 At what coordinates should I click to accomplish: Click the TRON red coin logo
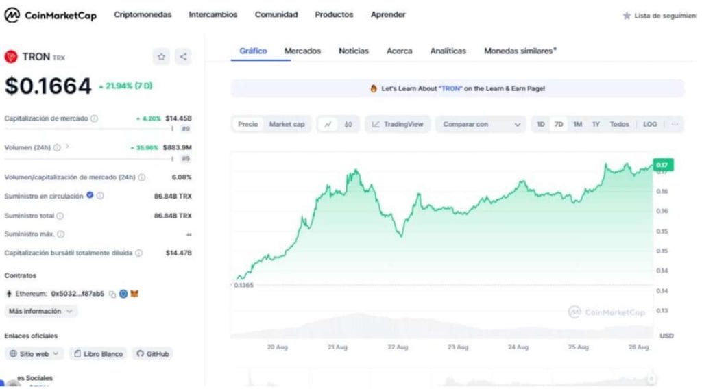[x=11, y=57]
